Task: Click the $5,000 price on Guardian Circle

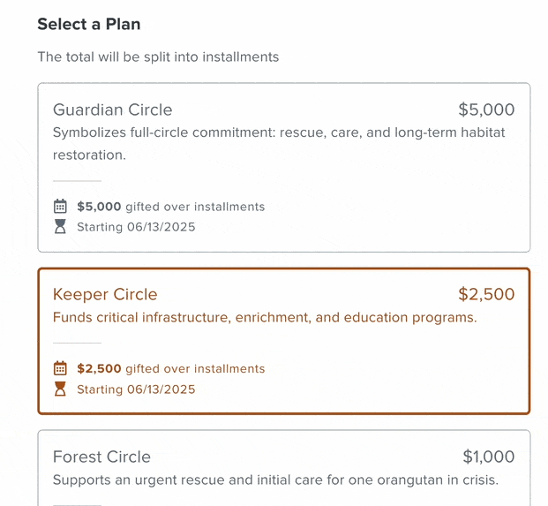Action: [486, 110]
